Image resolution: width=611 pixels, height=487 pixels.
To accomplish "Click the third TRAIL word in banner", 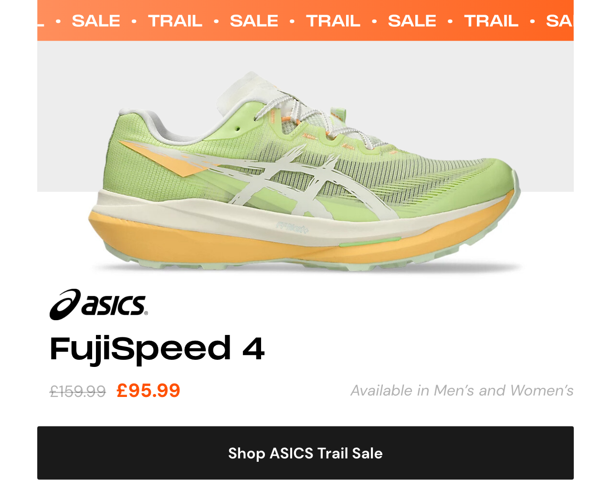I will [491, 21].
